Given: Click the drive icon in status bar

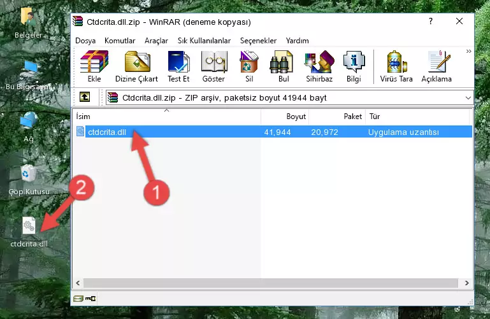Looking at the screenshot, I should click(x=78, y=299).
